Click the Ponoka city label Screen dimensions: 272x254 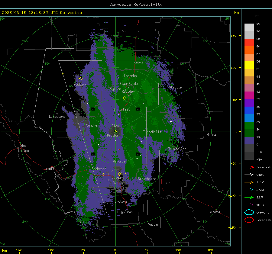click(x=138, y=62)
